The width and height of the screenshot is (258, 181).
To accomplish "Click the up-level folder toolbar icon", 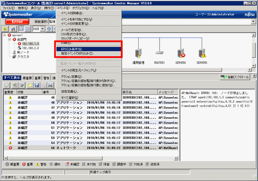I will tap(5, 29).
